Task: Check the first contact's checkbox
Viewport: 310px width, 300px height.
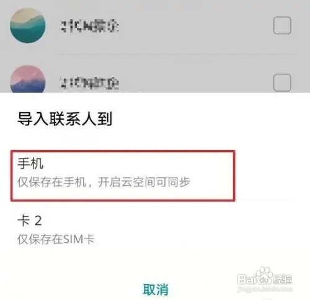Action: point(282,25)
